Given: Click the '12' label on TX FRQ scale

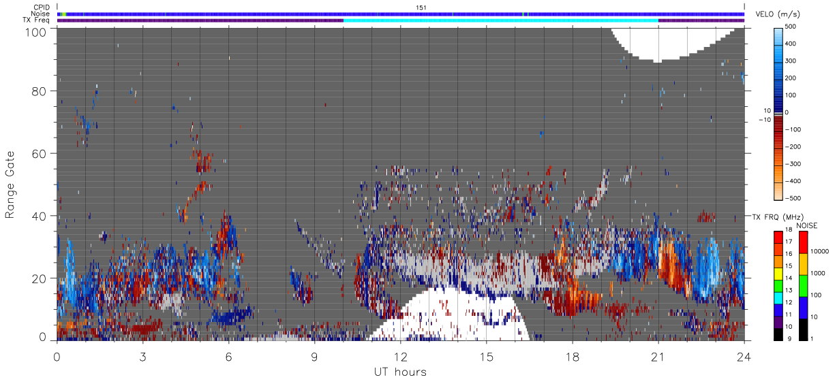Looking at the screenshot, I should click(x=789, y=303).
